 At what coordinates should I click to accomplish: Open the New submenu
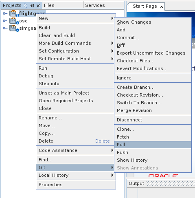point(75,18)
